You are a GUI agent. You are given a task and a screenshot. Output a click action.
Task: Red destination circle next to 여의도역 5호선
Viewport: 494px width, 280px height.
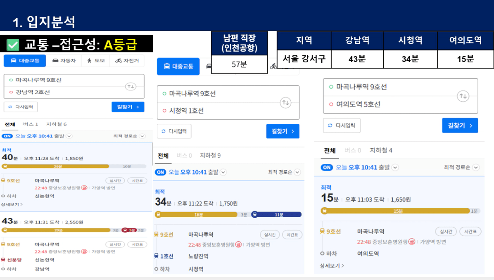pyautogui.click(x=331, y=104)
